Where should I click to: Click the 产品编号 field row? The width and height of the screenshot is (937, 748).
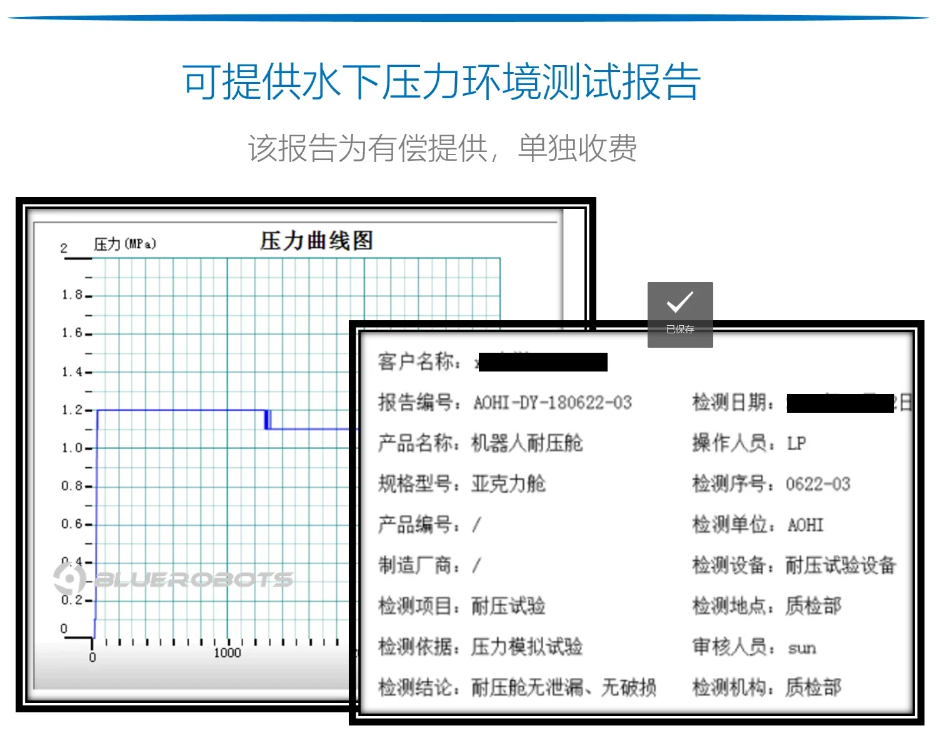point(429,524)
